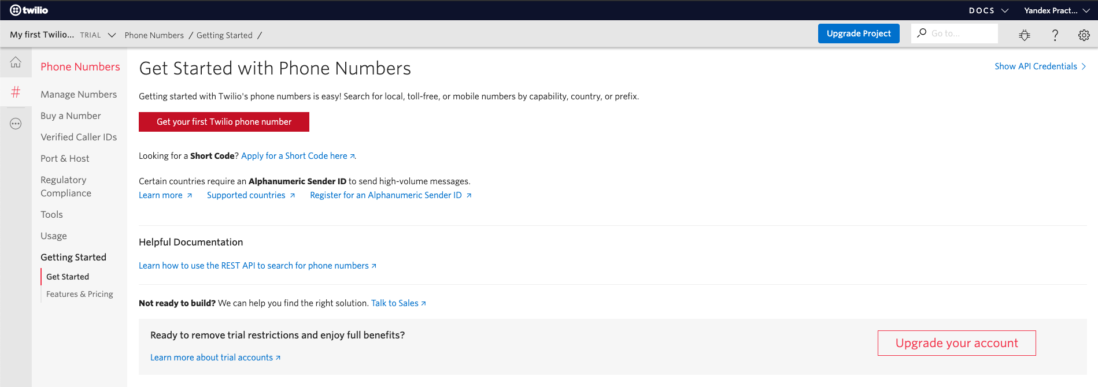Screen dimensions: 1098x387
Task: Click Register for an Alphanumeric Sender ID
Action: (x=391, y=195)
